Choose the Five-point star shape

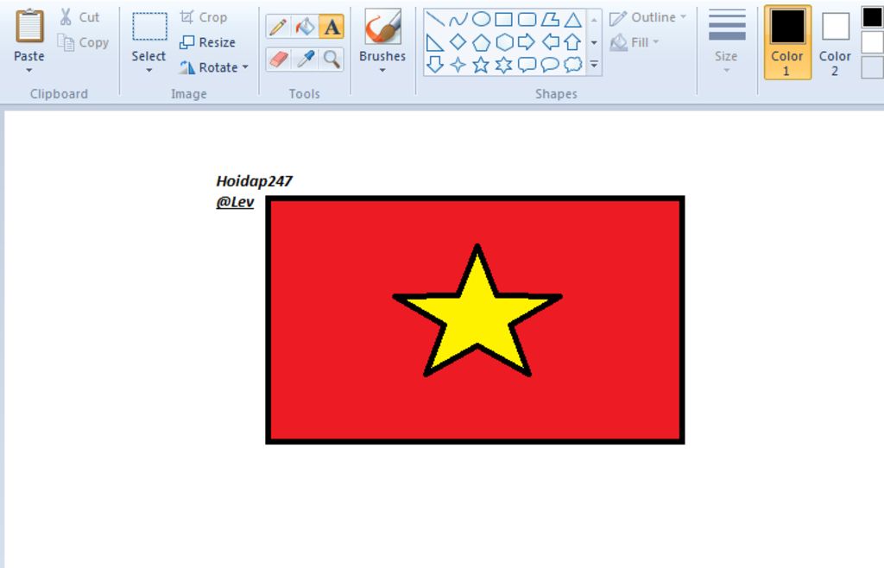tap(481, 65)
